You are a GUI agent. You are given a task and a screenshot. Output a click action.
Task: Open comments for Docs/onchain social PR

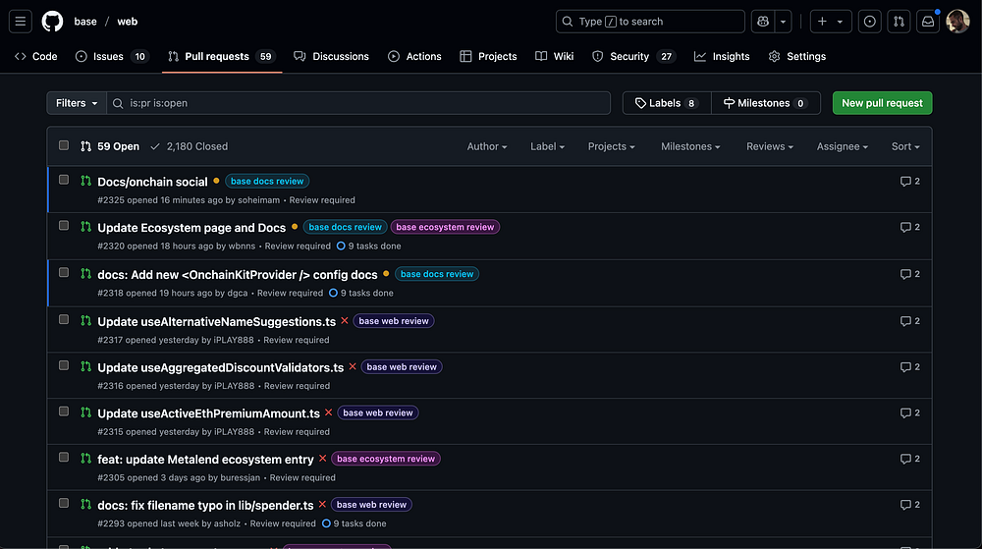909,182
